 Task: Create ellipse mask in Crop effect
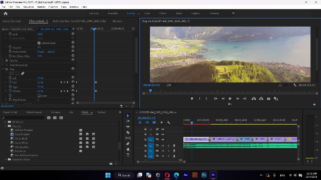tap(11, 73)
